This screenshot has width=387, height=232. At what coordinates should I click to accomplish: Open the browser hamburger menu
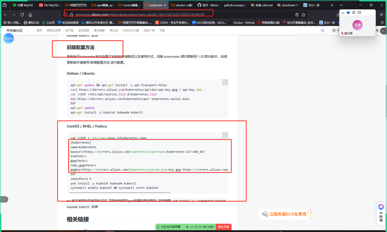point(382,14)
